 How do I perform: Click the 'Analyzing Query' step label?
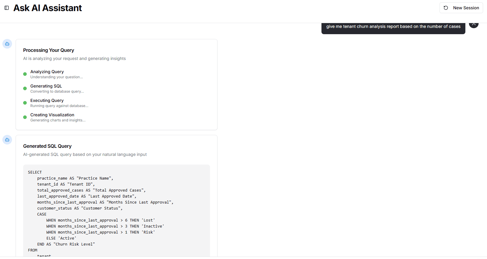(x=47, y=72)
